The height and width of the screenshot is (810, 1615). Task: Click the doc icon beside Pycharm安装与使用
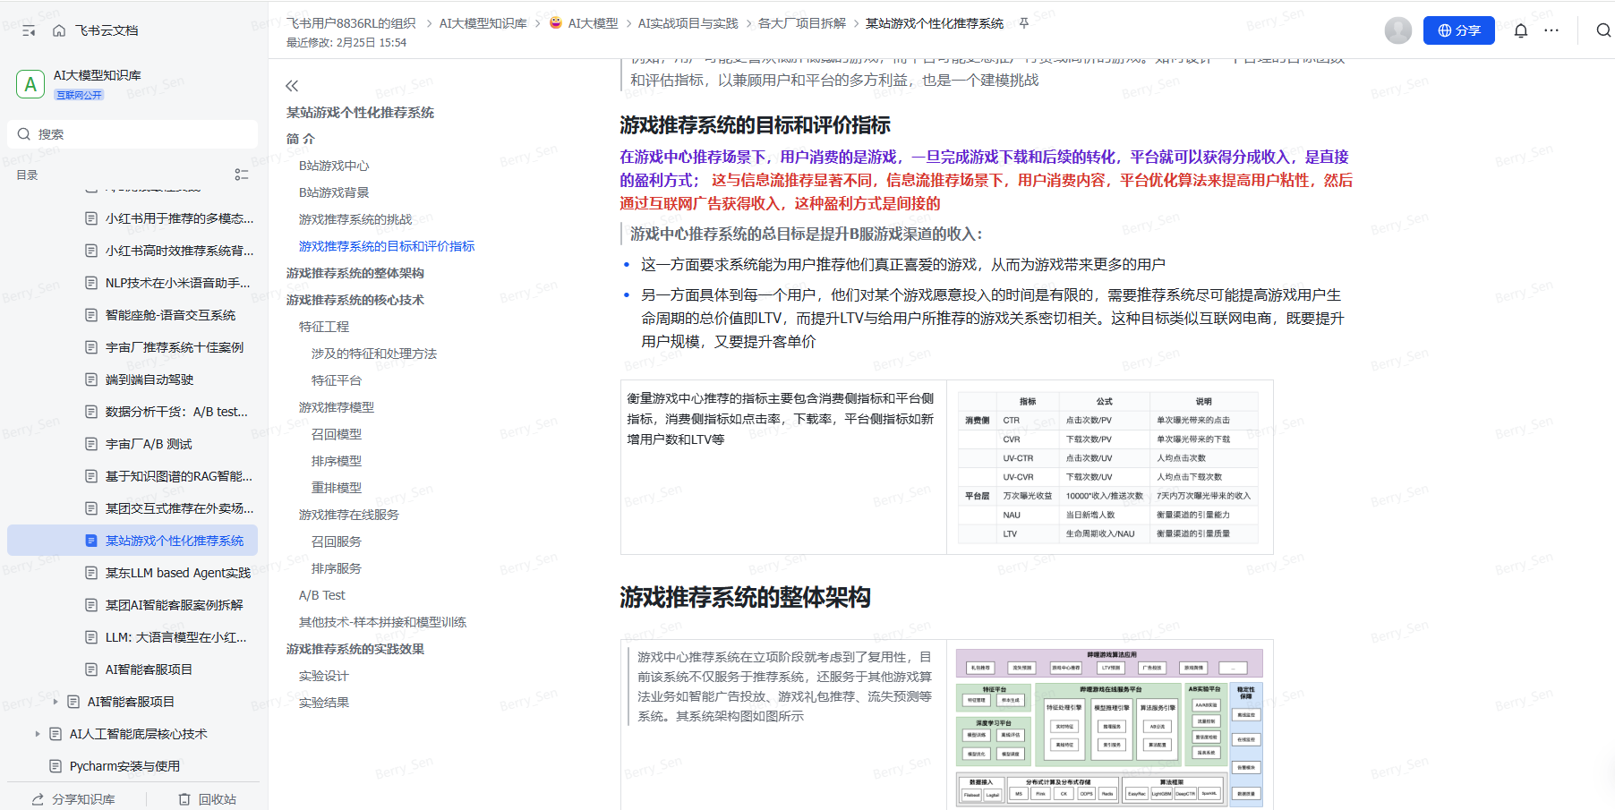(56, 766)
